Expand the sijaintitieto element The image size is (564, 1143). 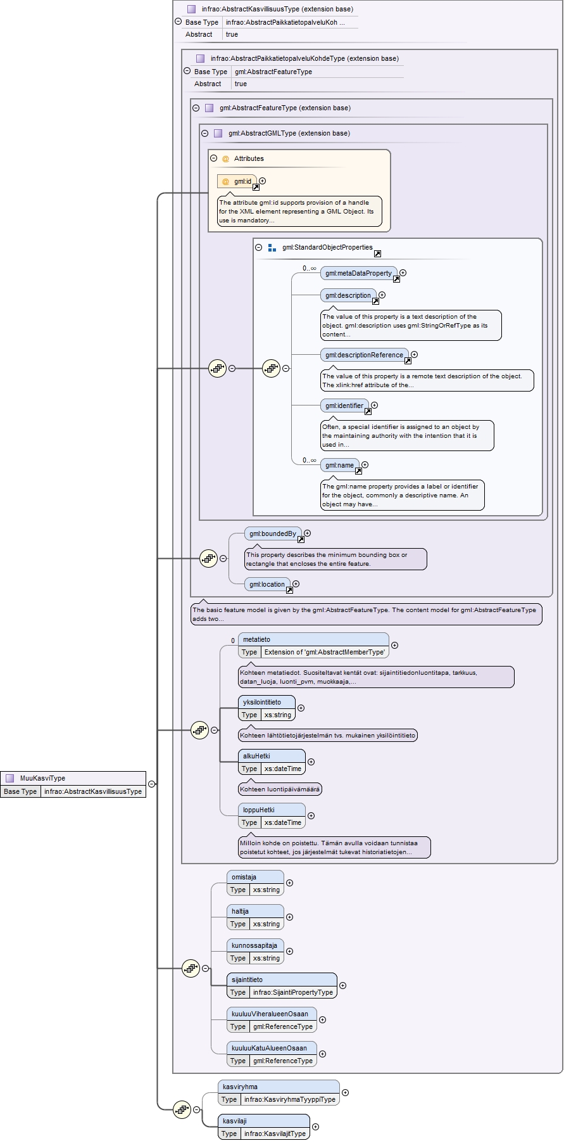342,985
